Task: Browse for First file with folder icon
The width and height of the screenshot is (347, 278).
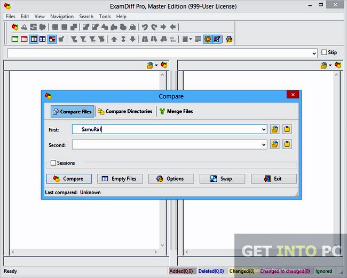Action: point(274,129)
